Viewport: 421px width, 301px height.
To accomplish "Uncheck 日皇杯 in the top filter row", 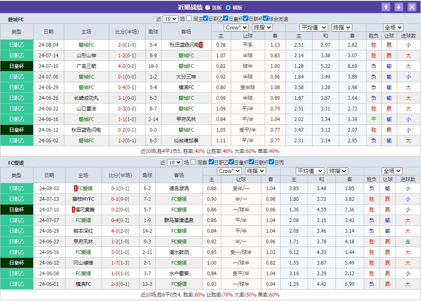I will [x=225, y=18].
